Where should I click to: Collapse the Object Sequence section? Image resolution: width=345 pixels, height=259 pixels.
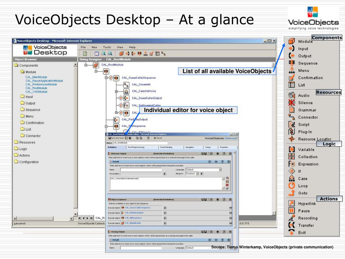coord(230,200)
